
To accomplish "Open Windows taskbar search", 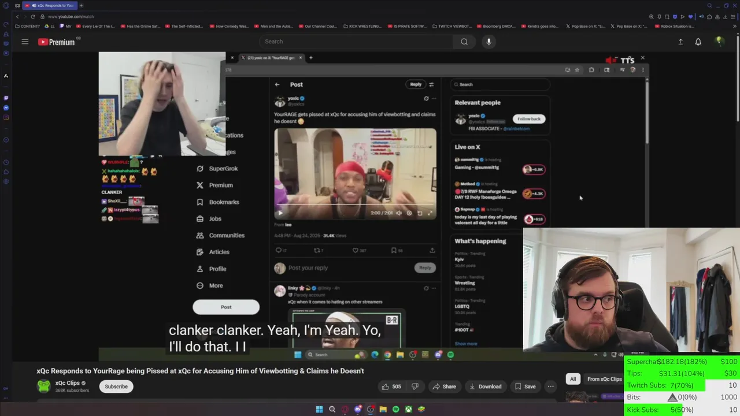I will pyautogui.click(x=332, y=409).
